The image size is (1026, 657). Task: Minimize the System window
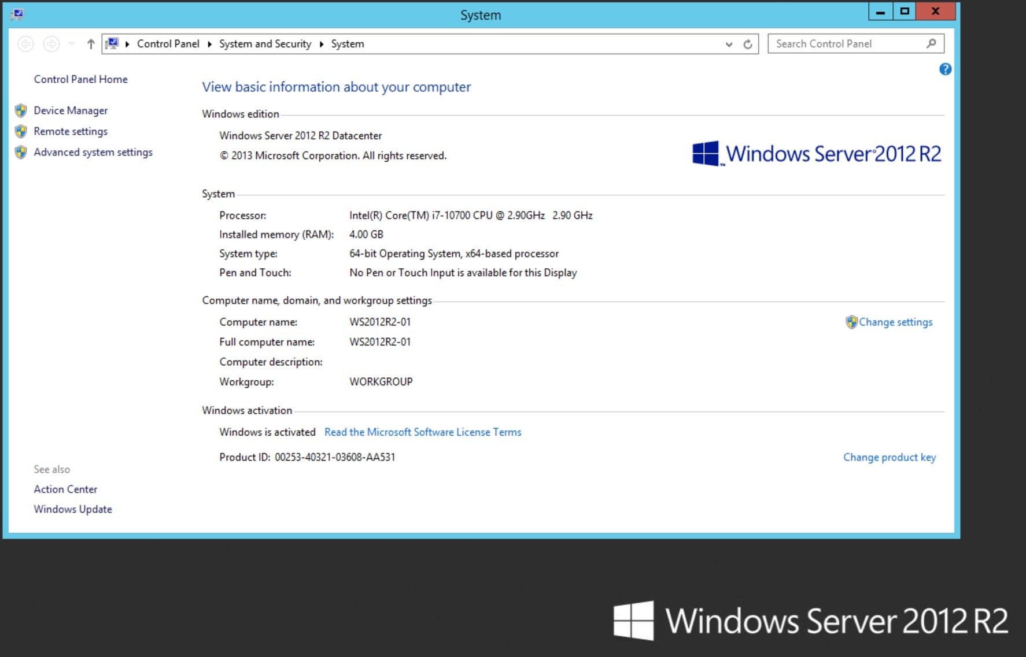880,12
